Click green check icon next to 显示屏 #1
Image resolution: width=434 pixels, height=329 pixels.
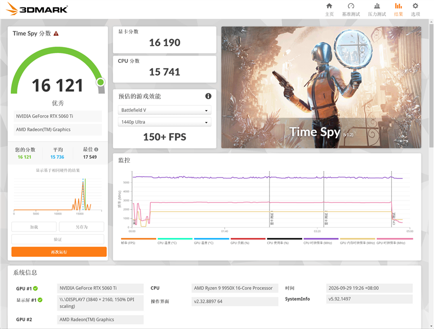[40, 300]
